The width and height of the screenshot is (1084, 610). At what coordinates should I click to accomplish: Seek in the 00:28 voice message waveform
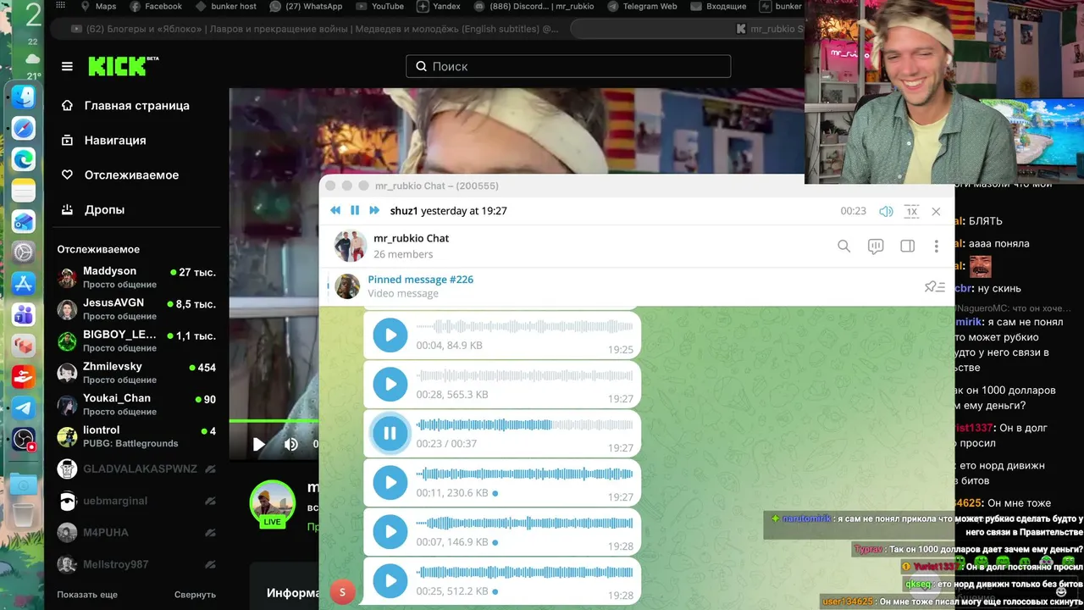click(525, 375)
